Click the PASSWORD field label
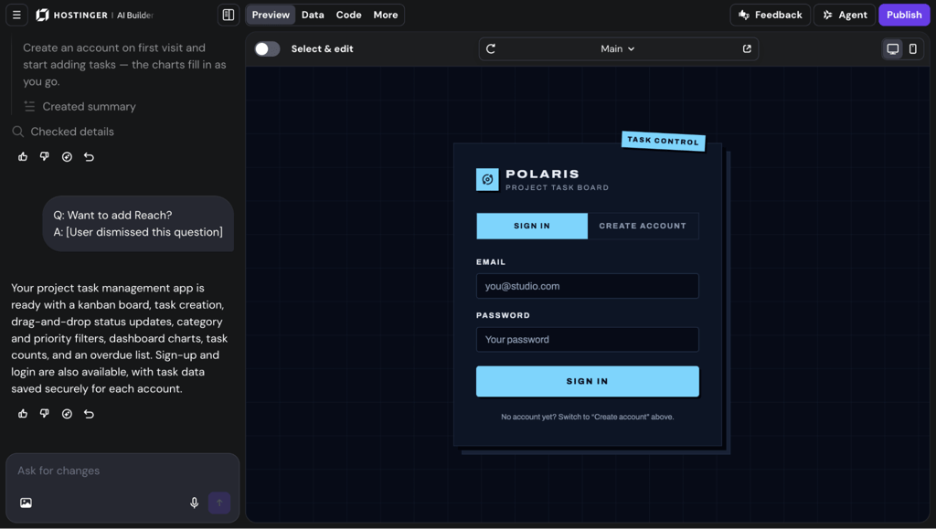Image resolution: width=936 pixels, height=529 pixels. (504, 315)
